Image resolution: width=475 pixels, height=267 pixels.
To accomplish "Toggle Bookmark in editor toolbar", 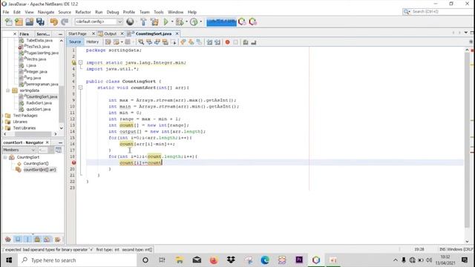I will 199,42.
